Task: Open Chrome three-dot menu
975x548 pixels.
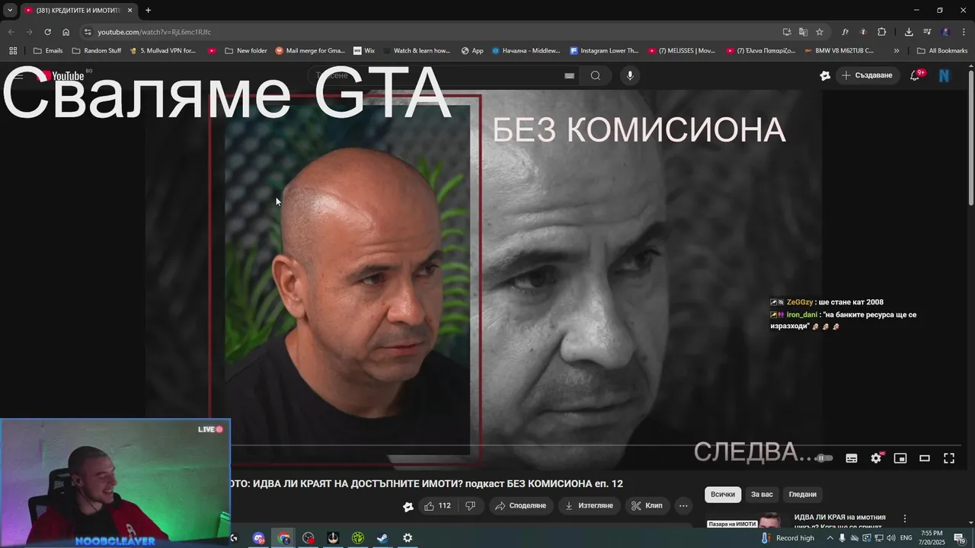Action: 964,32
